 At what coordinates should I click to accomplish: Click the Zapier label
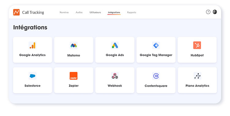(74, 86)
